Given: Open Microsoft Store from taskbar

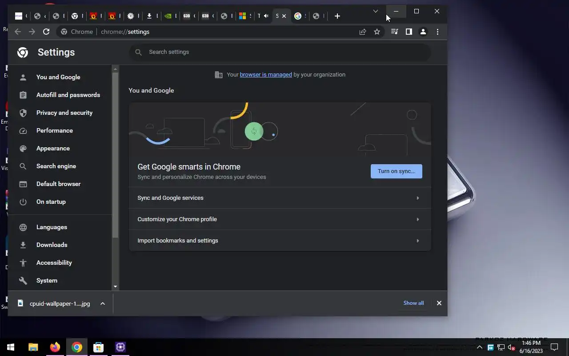Looking at the screenshot, I should pos(98,347).
